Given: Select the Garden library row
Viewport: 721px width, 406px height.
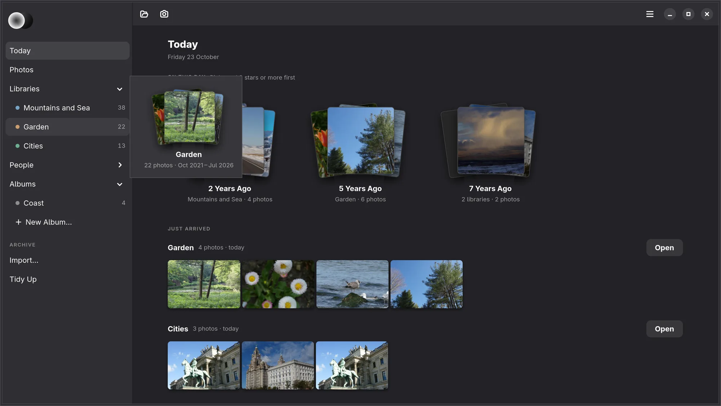Looking at the screenshot, I should (67, 127).
